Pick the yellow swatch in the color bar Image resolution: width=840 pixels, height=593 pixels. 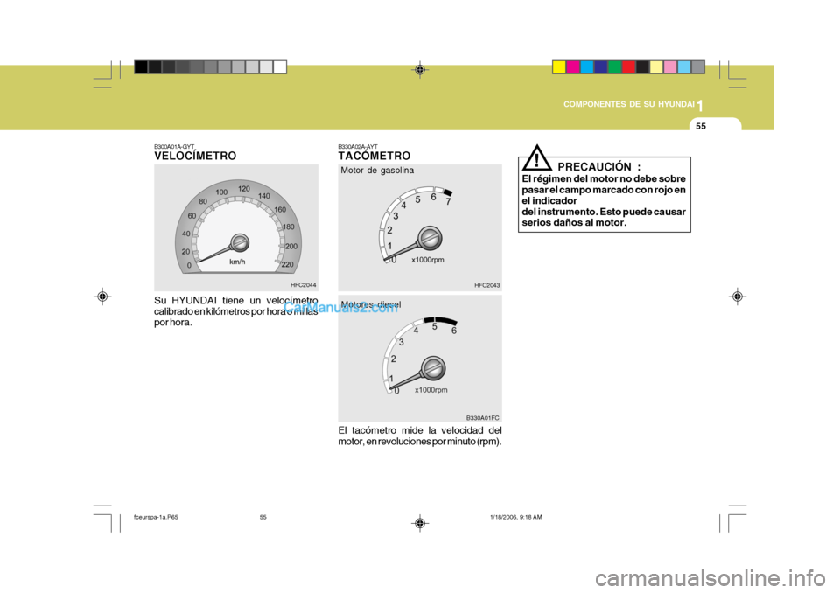[x=559, y=67]
